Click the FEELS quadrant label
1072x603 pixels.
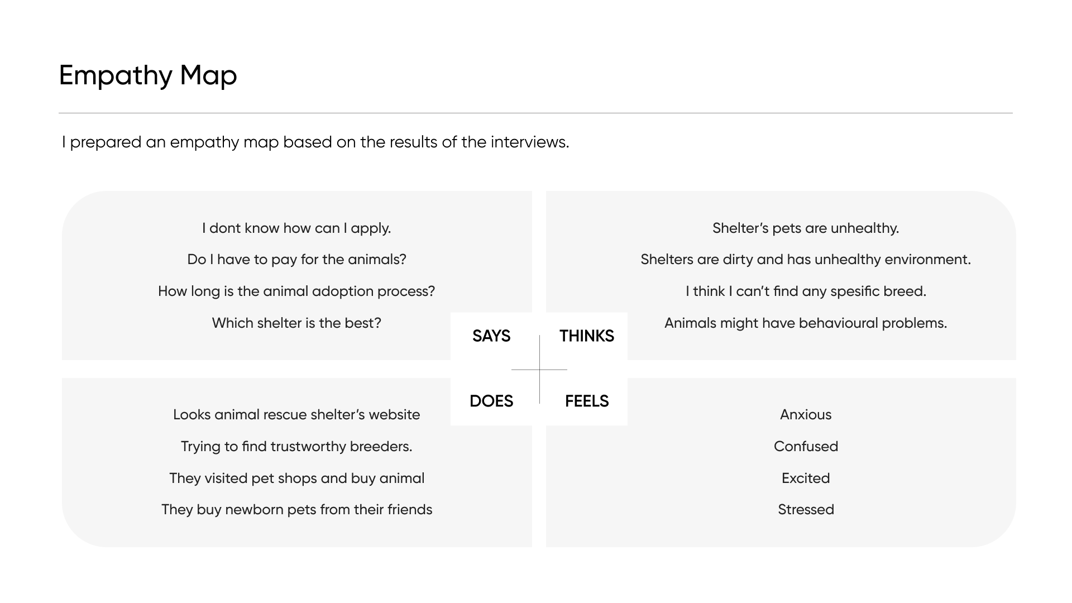coord(586,401)
